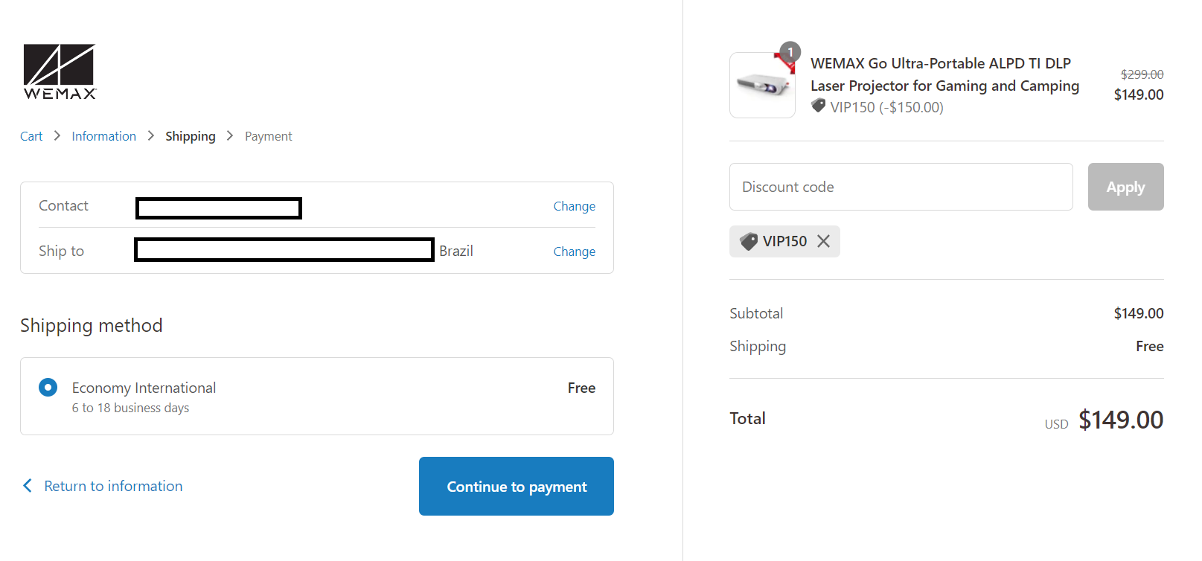The image size is (1202, 561).
Task: Click the back chevron beside Return to information
Action: [28, 486]
